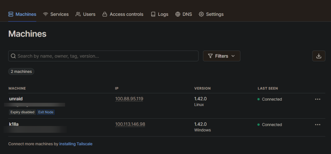Follow the installing Tailscale link
Image resolution: width=331 pixels, height=154 pixels.
tap(76, 144)
